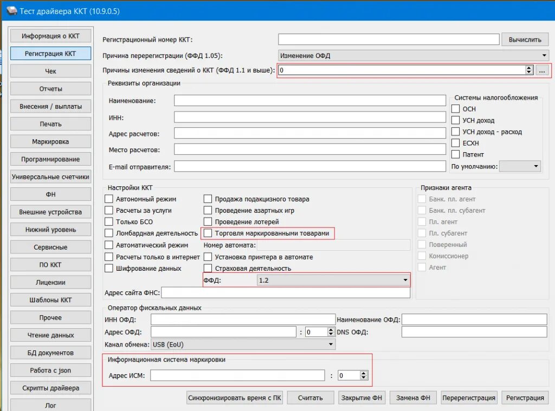Check Продажа подакцизного товара checkbox
This screenshot has height=411, width=555.
coord(208,199)
